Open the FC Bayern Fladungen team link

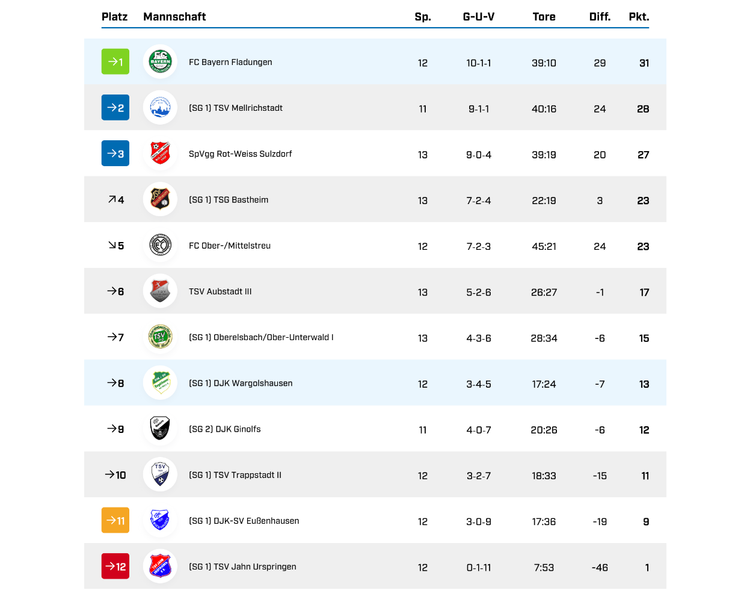click(x=230, y=62)
